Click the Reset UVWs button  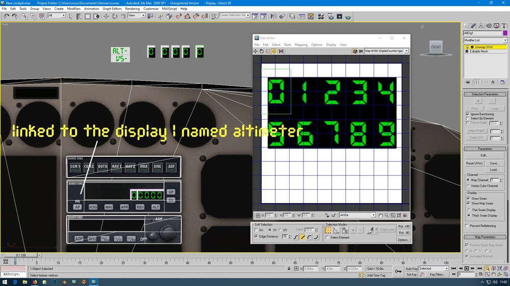pos(474,163)
